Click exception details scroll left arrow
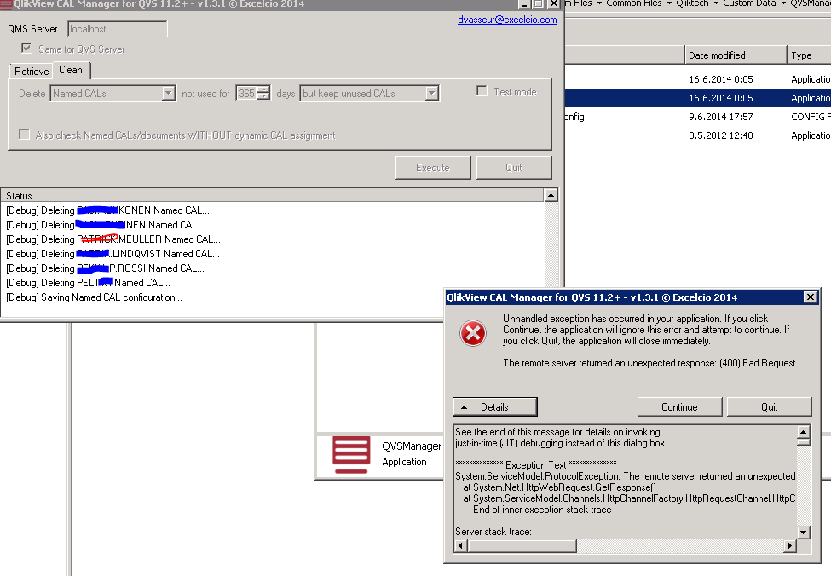The width and height of the screenshot is (831, 576). click(x=460, y=545)
